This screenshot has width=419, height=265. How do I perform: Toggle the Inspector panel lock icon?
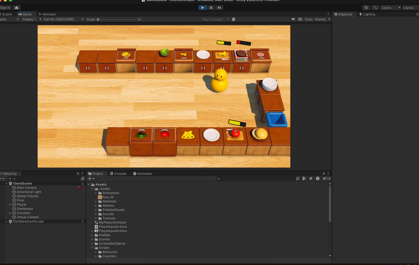click(417, 14)
